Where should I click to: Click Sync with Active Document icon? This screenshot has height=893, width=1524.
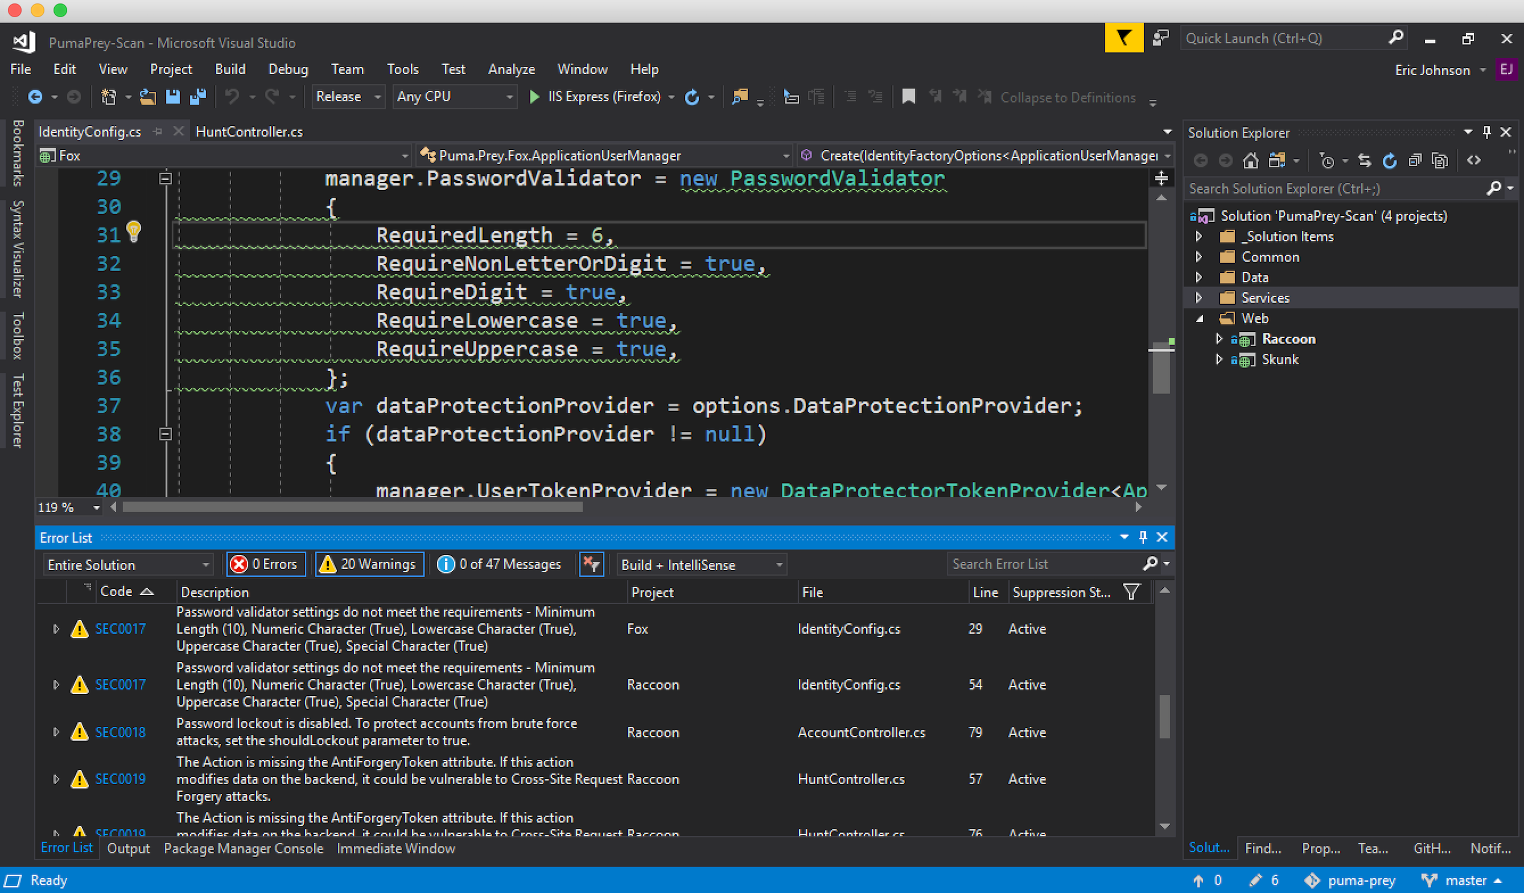pyautogui.click(x=1364, y=160)
